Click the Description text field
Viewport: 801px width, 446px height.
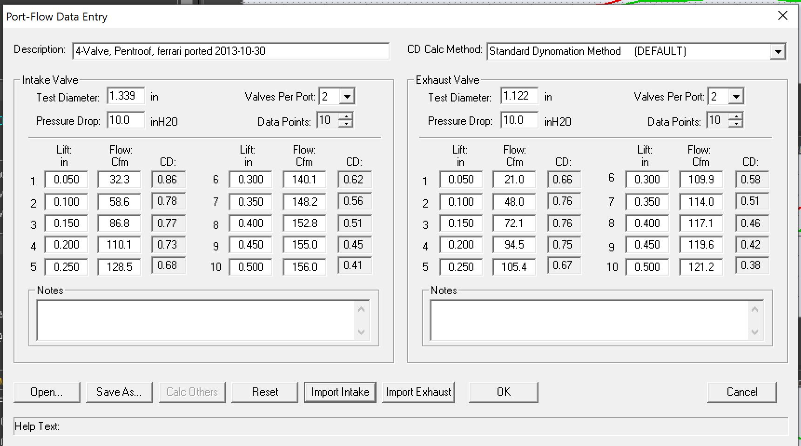(230, 51)
